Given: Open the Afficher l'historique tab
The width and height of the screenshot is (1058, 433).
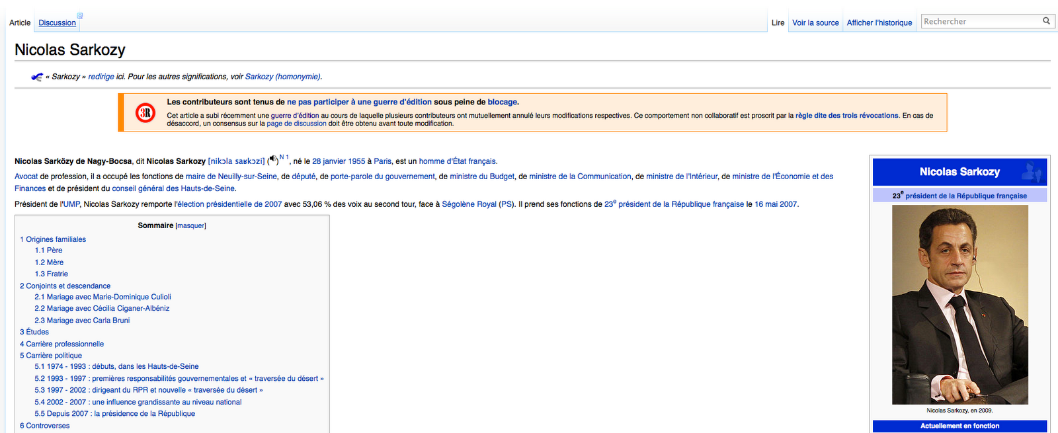Looking at the screenshot, I should (879, 23).
